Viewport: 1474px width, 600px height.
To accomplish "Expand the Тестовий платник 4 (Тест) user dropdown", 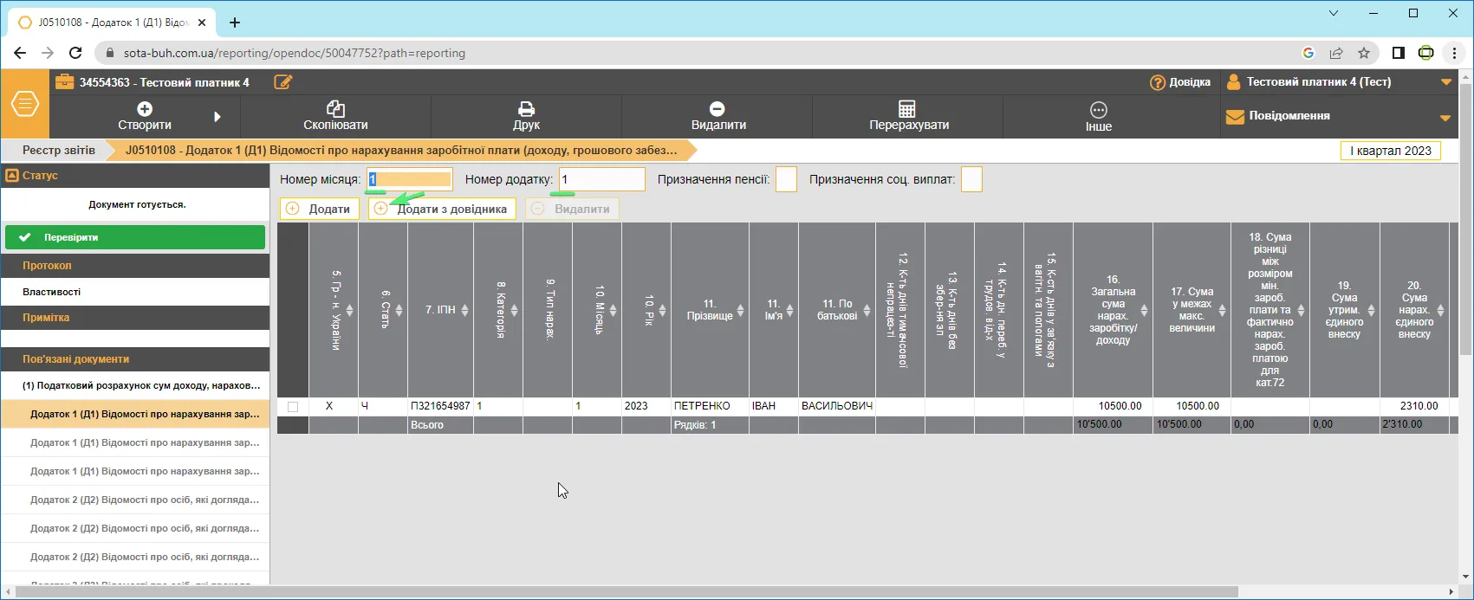I will coord(1445,82).
